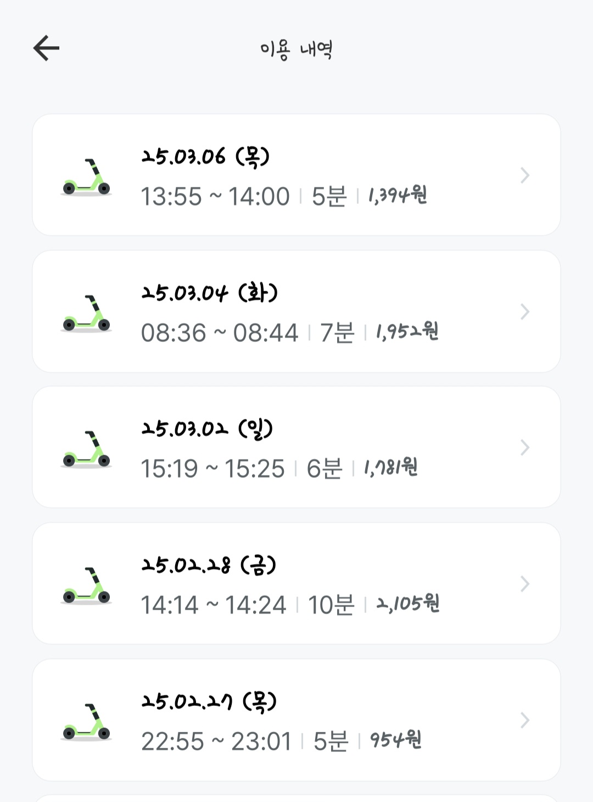Click the 2,105원 fare amount
The image size is (593, 802).
(x=408, y=604)
